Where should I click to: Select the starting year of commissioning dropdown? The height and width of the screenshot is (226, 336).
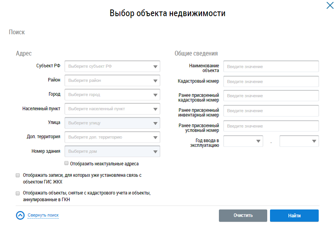(243, 141)
